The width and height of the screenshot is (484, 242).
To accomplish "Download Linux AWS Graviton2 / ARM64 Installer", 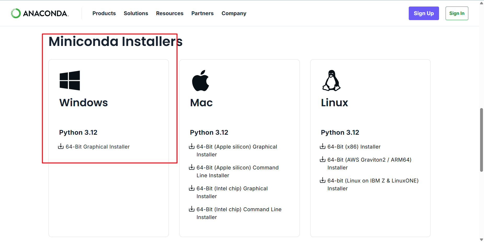I will [369, 164].
